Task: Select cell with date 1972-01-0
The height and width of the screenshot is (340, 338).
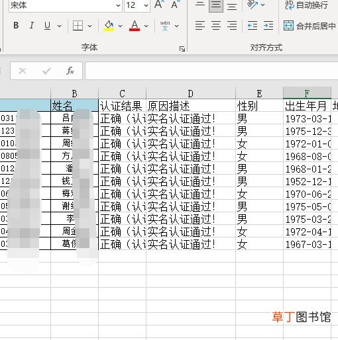Action: coord(307,144)
